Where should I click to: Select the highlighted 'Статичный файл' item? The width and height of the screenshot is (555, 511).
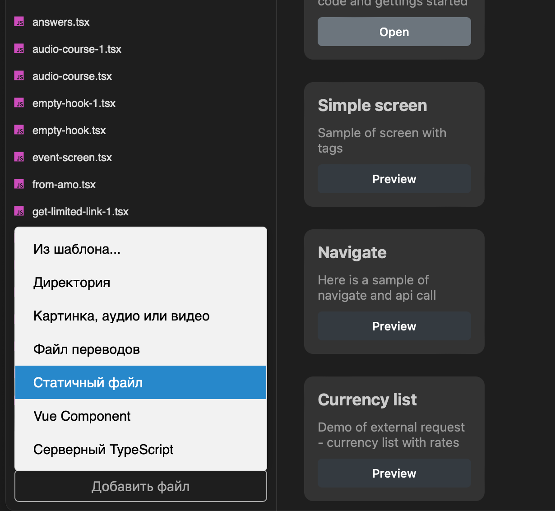point(141,382)
